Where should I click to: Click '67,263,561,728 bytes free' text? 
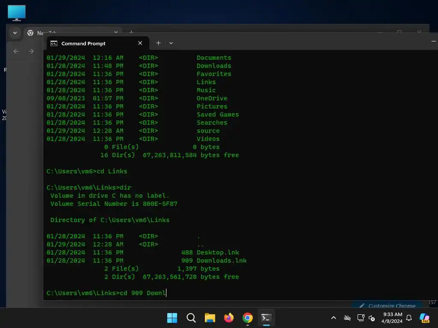point(191,277)
